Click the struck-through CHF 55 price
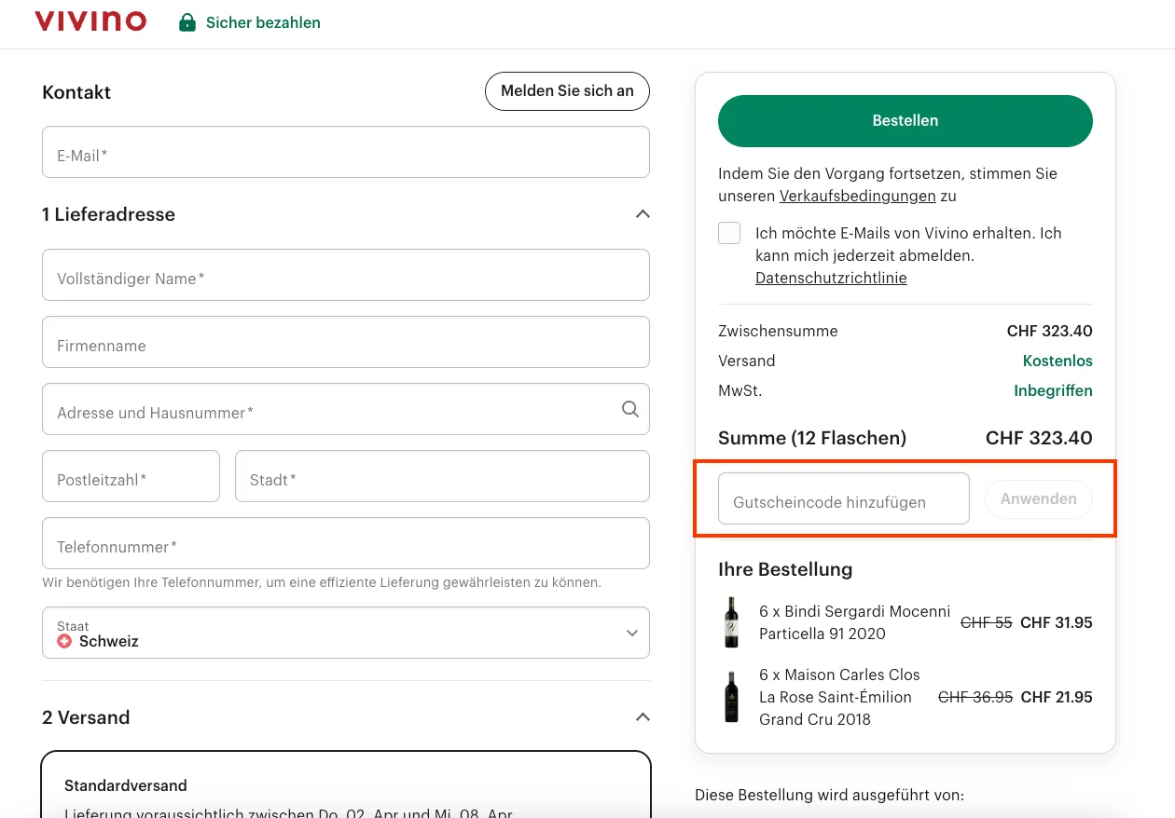The width and height of the screenshot is (1175, 818). (987, 622)
